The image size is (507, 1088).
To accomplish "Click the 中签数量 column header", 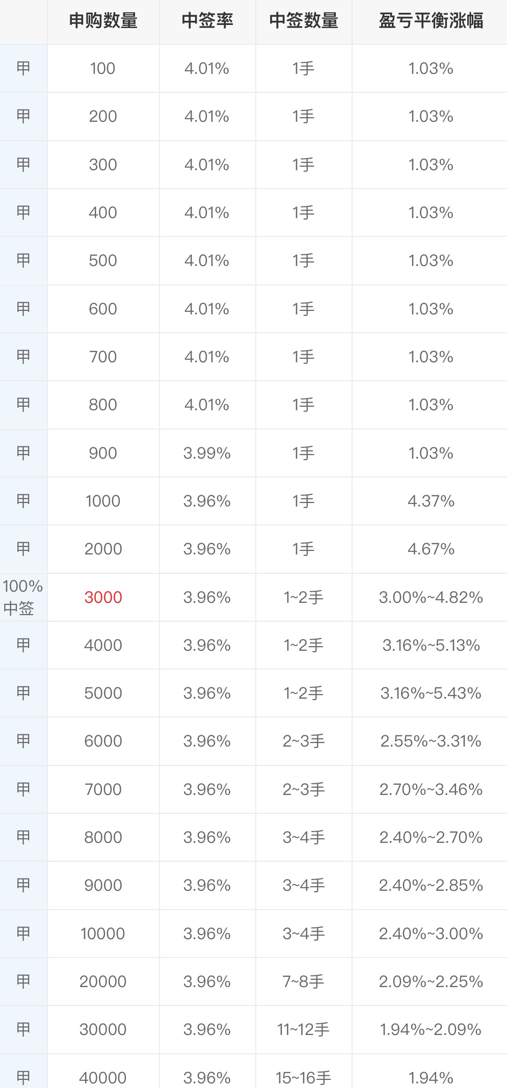I will [x=304, y=21].
